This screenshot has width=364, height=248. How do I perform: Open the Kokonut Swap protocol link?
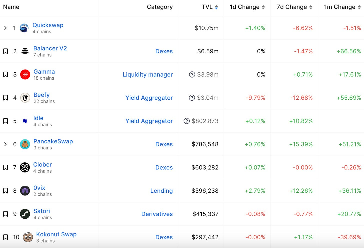[56, 234]
